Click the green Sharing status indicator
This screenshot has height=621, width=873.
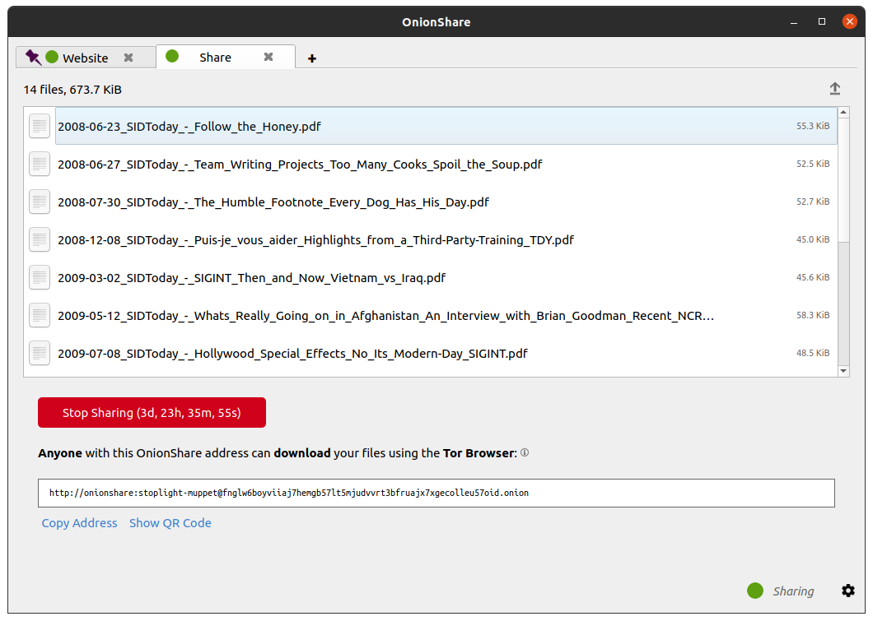[x=755, y=591]
